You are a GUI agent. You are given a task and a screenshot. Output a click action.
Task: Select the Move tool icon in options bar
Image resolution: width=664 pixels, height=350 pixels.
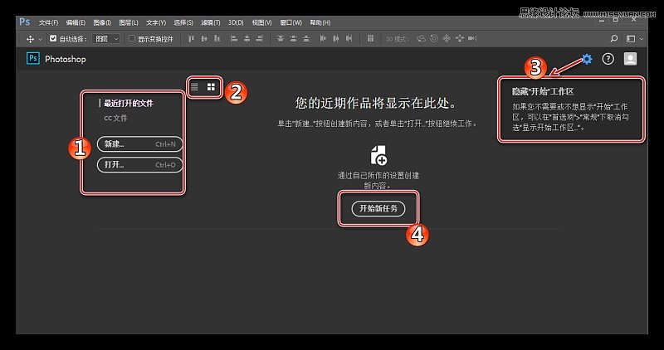tap(30, 39)
